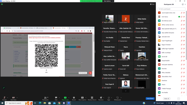Toggle the microphone with the Unmute button
This screenshot has width=187, height=105.
click(4, 99)
